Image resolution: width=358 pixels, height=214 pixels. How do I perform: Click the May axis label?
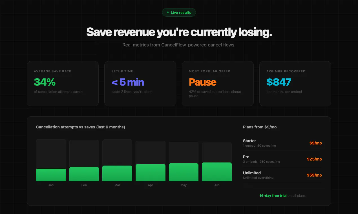184,185
